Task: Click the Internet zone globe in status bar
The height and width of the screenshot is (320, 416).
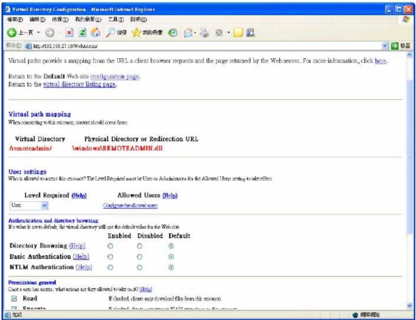Action: click(355, 315)
